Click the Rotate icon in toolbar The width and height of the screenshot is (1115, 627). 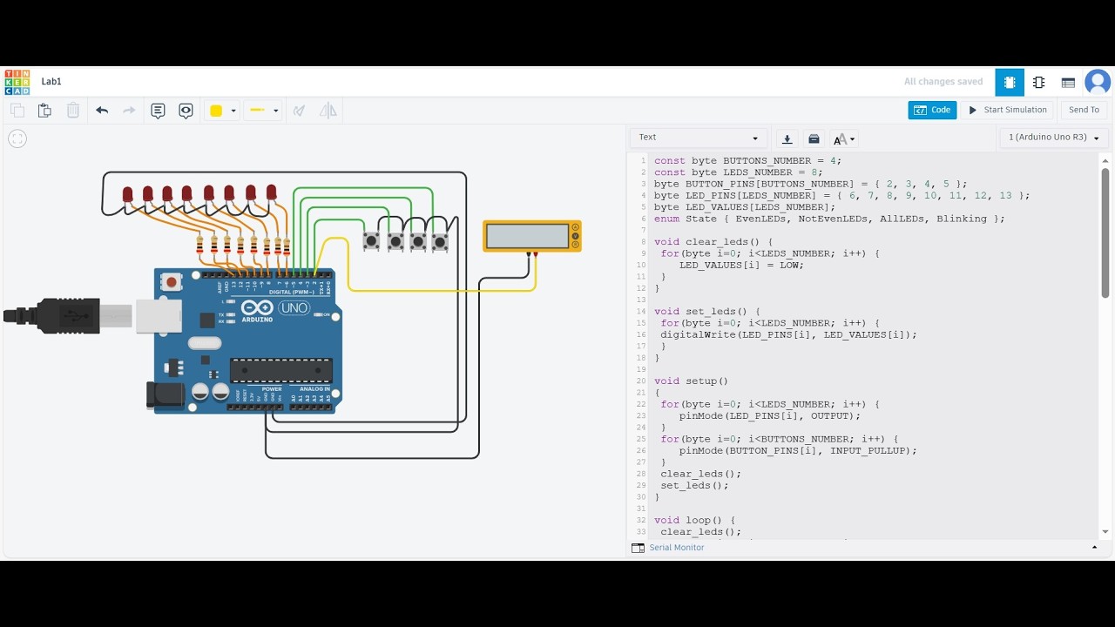tap(299, 111)
